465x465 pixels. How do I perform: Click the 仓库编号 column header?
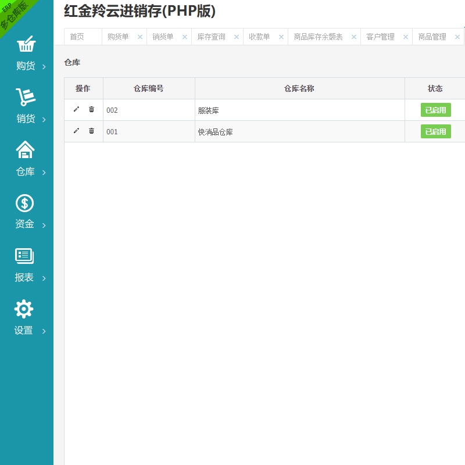coord(148,88)
